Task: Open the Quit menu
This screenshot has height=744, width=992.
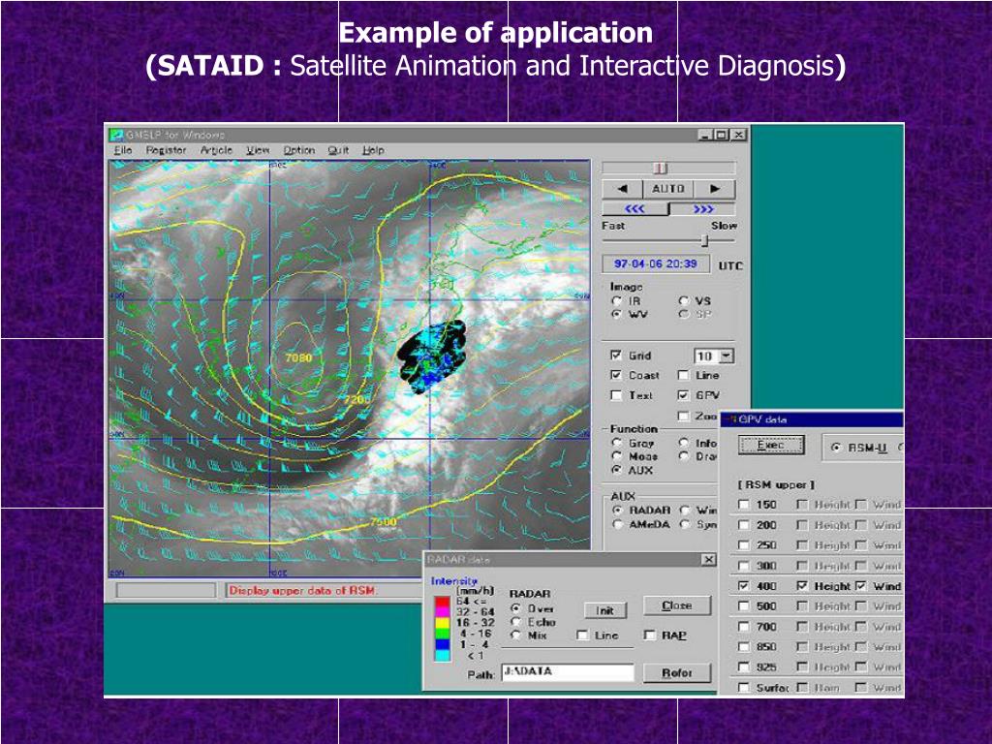Action: (338, 150)
